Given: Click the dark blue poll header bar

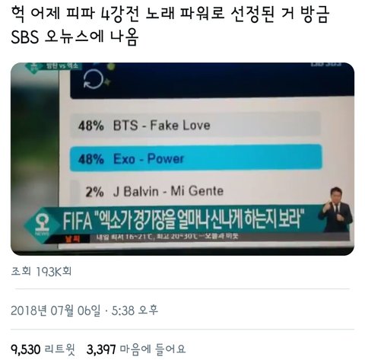Looking at the screenshot, I should coord(212,81).
